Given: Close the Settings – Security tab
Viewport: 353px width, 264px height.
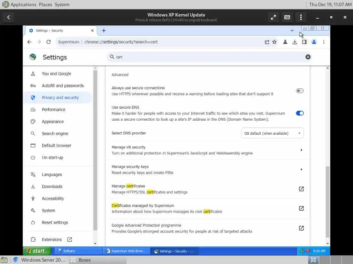Looking at the screenshot, I should [x=92, y=31].
